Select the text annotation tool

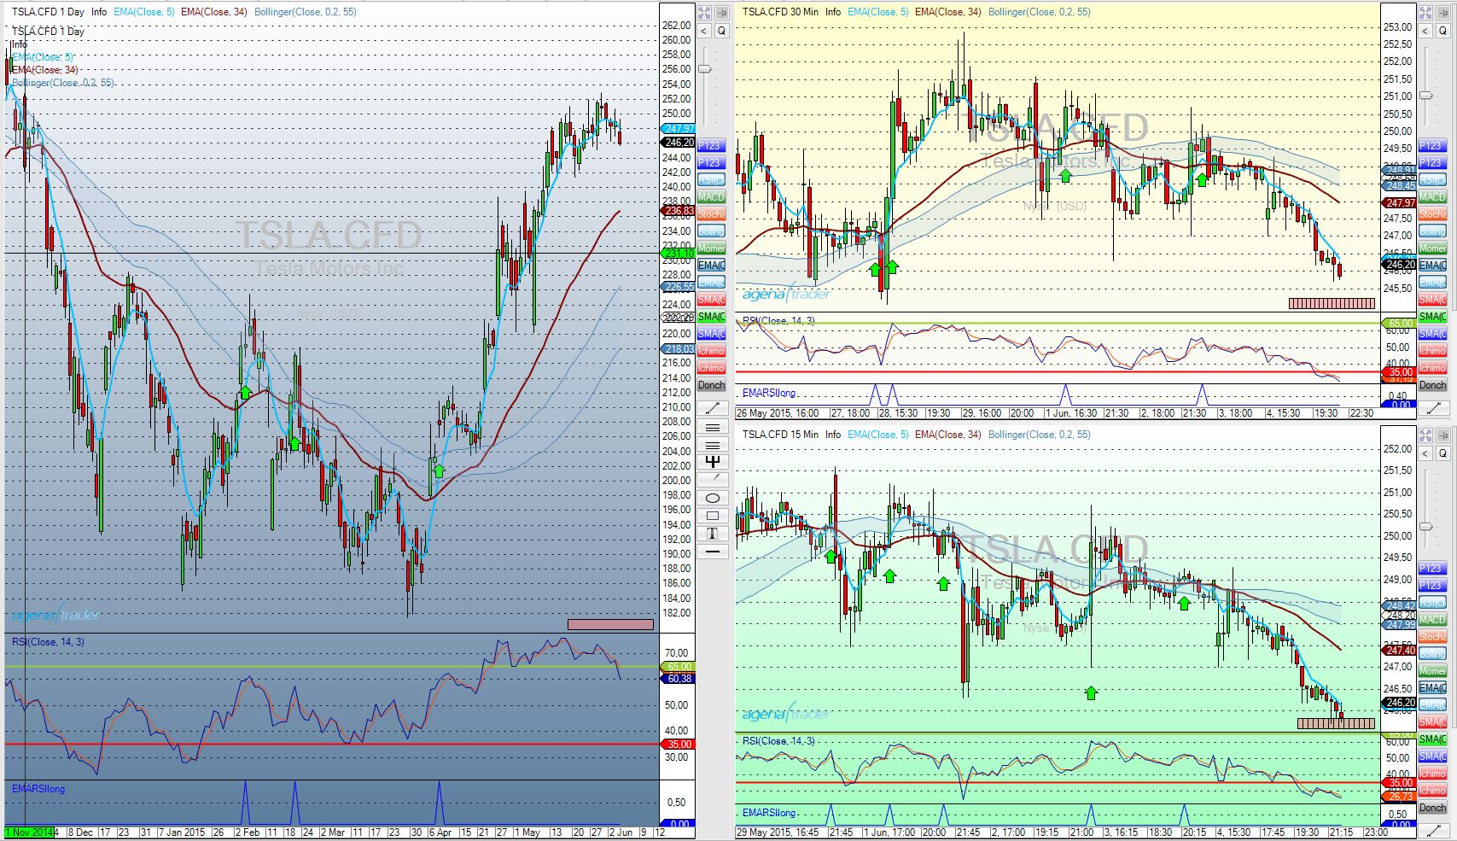click(713, 534)
